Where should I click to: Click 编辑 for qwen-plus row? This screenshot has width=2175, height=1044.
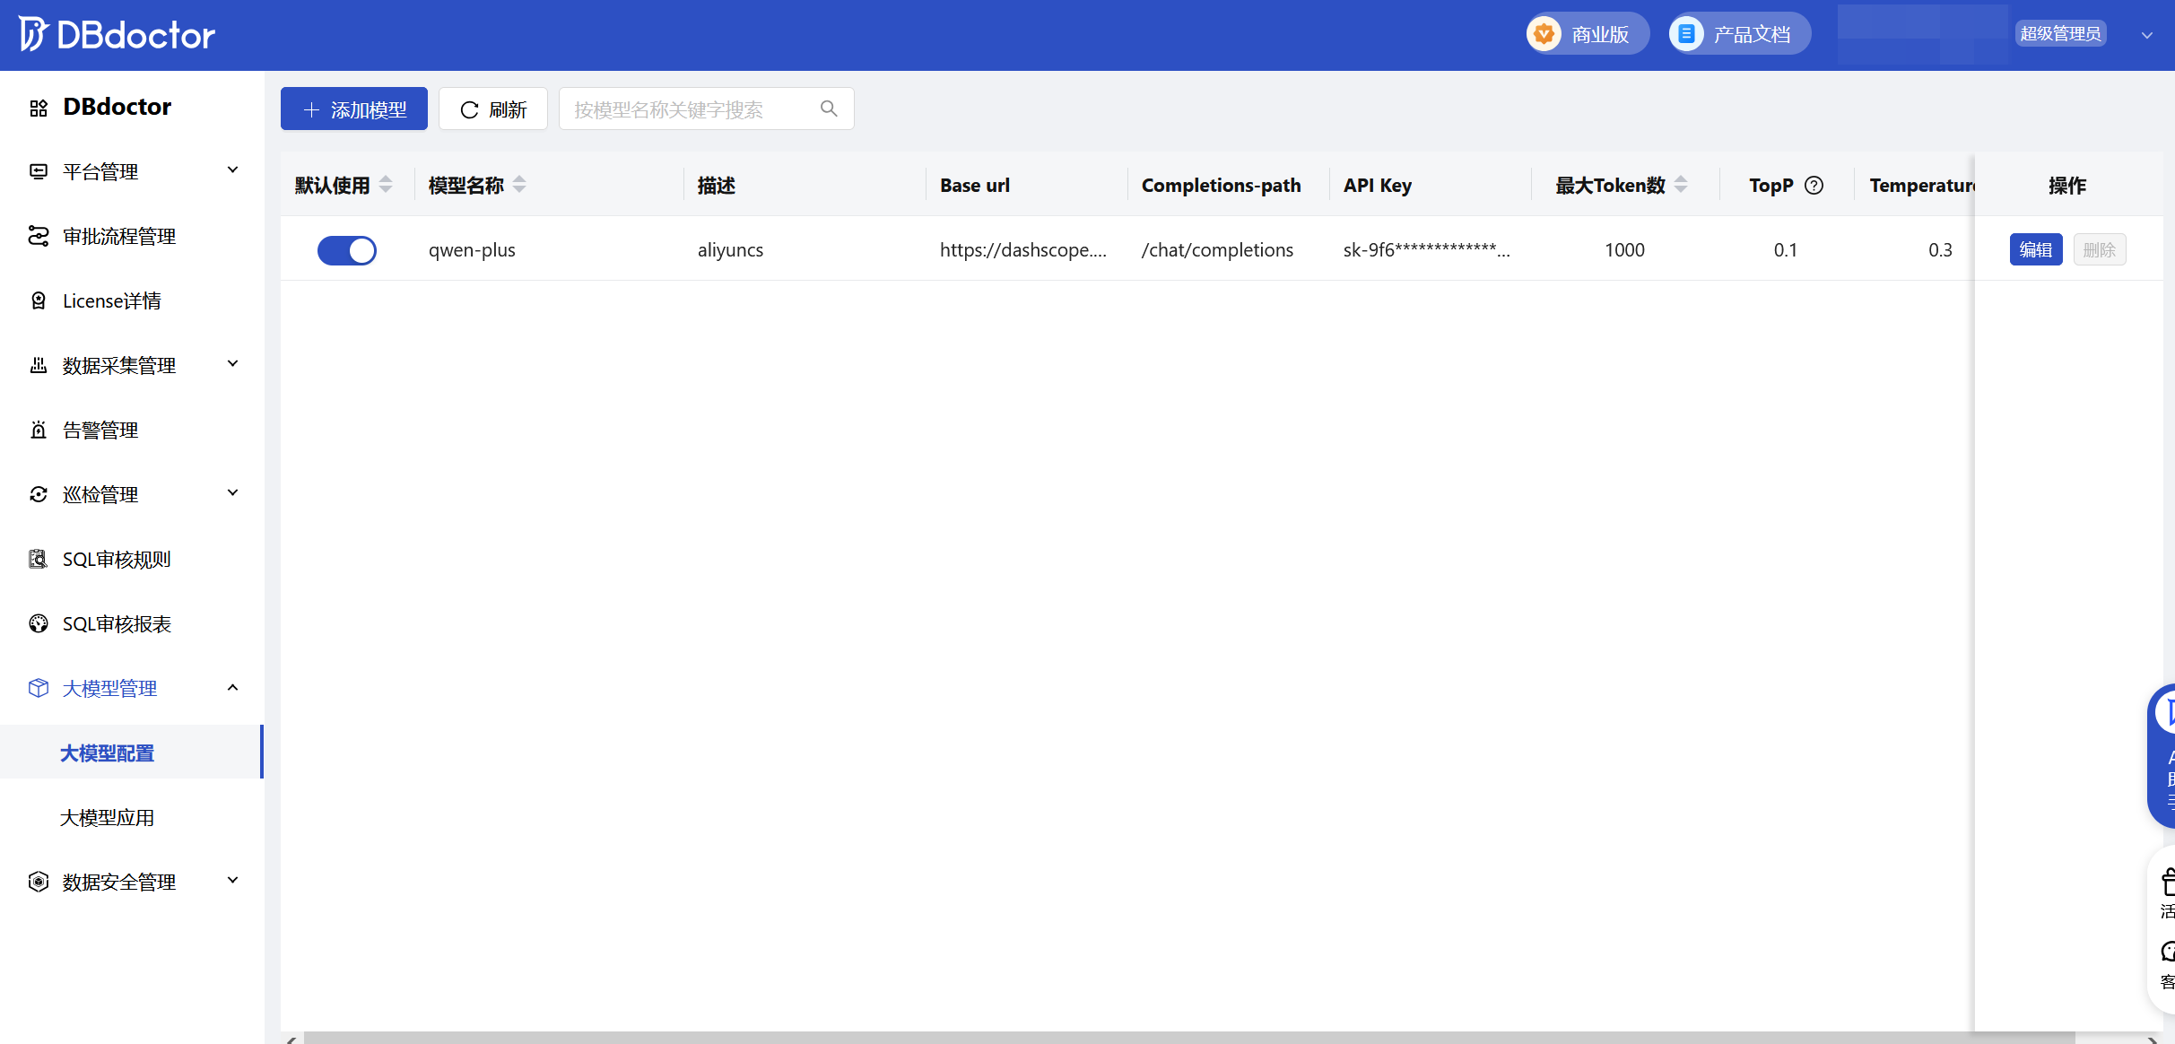[2036, 249]
